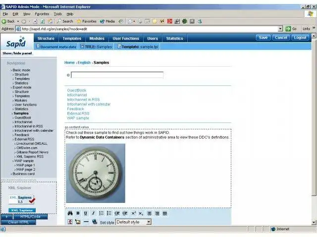The height and width of the screenshot is (237, 317).
Task: Center align the text
Action: [x=150, y=213]
